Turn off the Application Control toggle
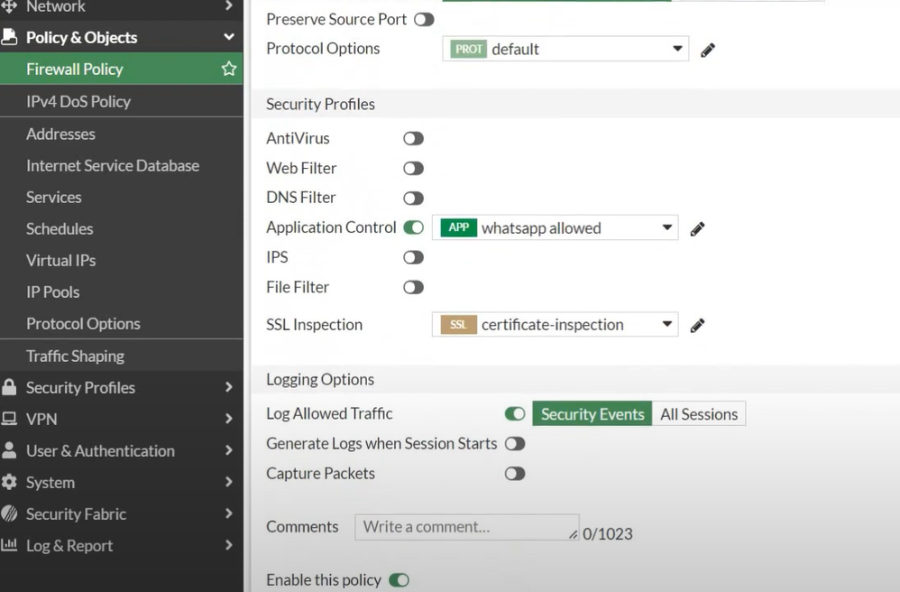Screen dimensions: 900x592 (x=413, y=227)
